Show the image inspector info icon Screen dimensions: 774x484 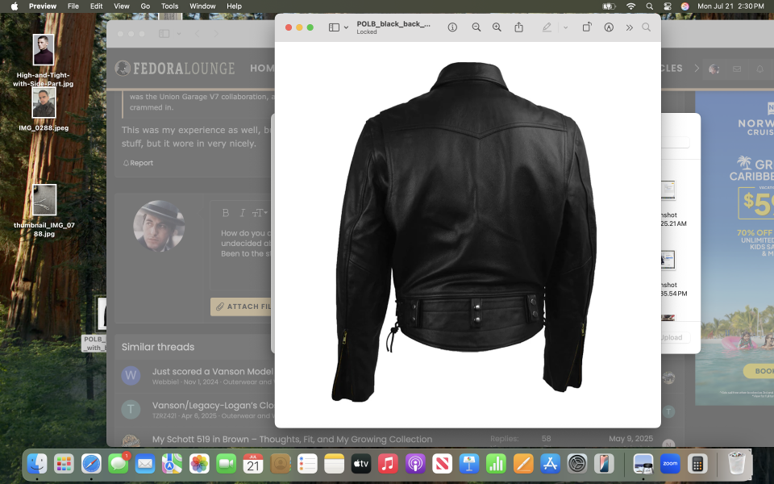(x=452, y=27)
